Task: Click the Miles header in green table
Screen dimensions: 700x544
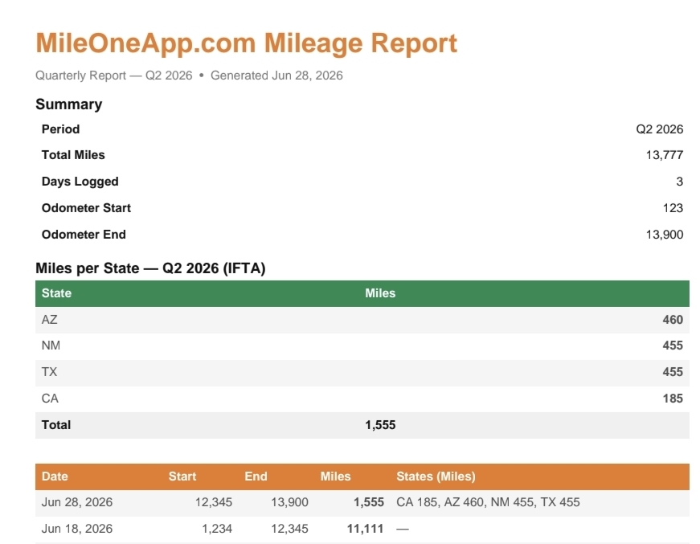Action: click(380, 293)
